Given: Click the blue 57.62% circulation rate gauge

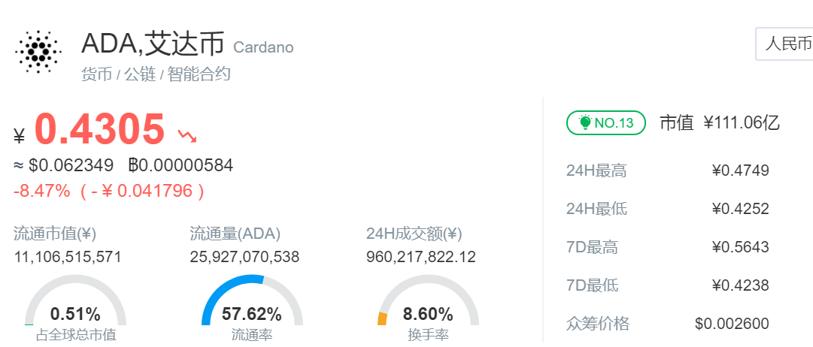Looking at the screenshot, I should (x=252, y=301).
